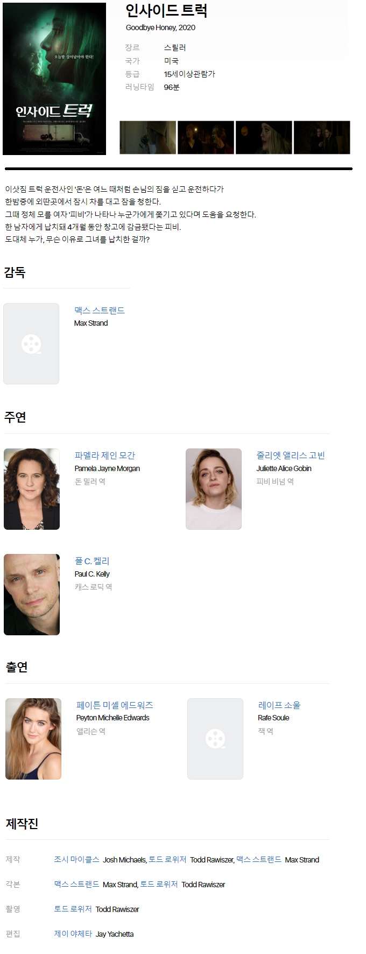Image resolution: width=366 pixels, height=954 pixels.
Task: View the second movie still thumbnail
Action: (x=206, y=137)
